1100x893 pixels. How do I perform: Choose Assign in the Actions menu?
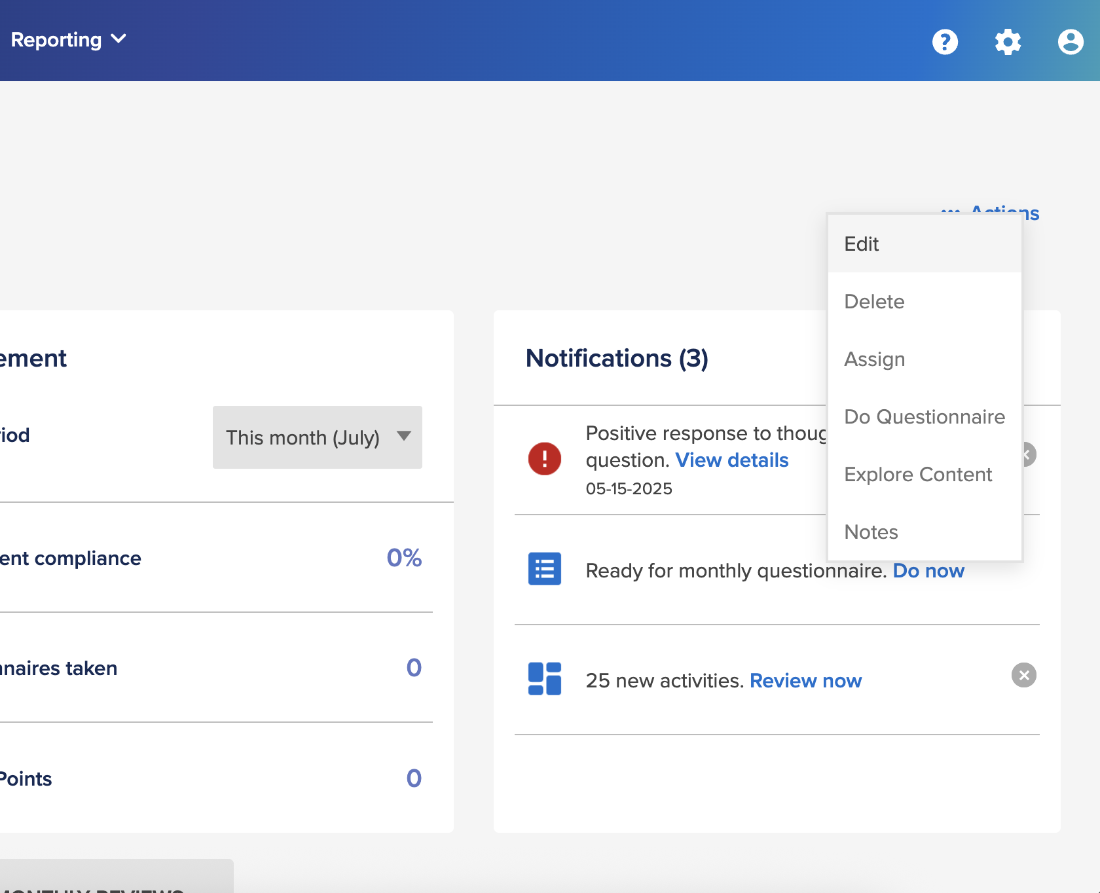(x=925, y=359)
